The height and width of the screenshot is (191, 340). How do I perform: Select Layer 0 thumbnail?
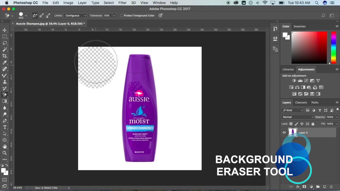tap(292, 132)
